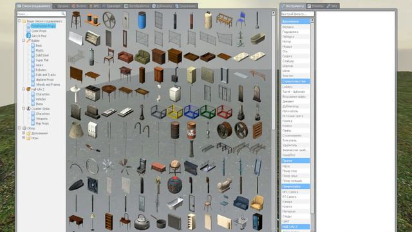This screenshot has height=232, width=412.
Task: Spawn the blue plastic barrel prop
Action: coord(142,20)
